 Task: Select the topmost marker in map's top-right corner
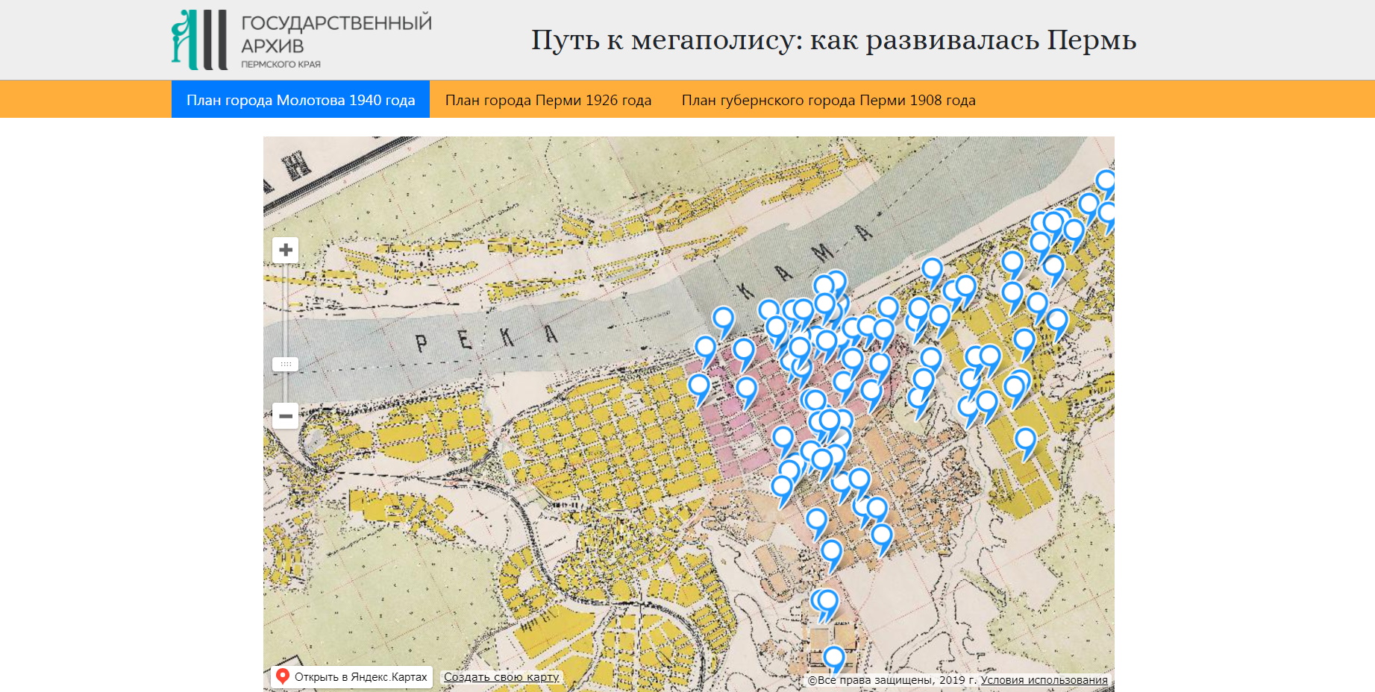click(x=1106, y=180)
